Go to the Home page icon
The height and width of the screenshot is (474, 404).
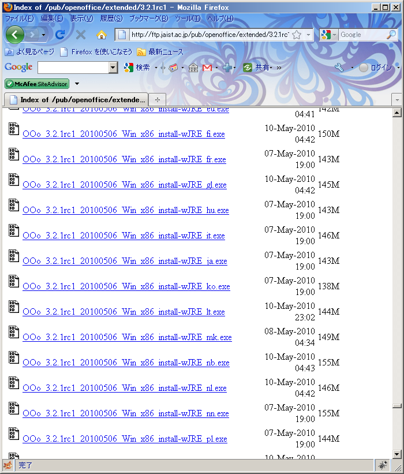point(102,35)
